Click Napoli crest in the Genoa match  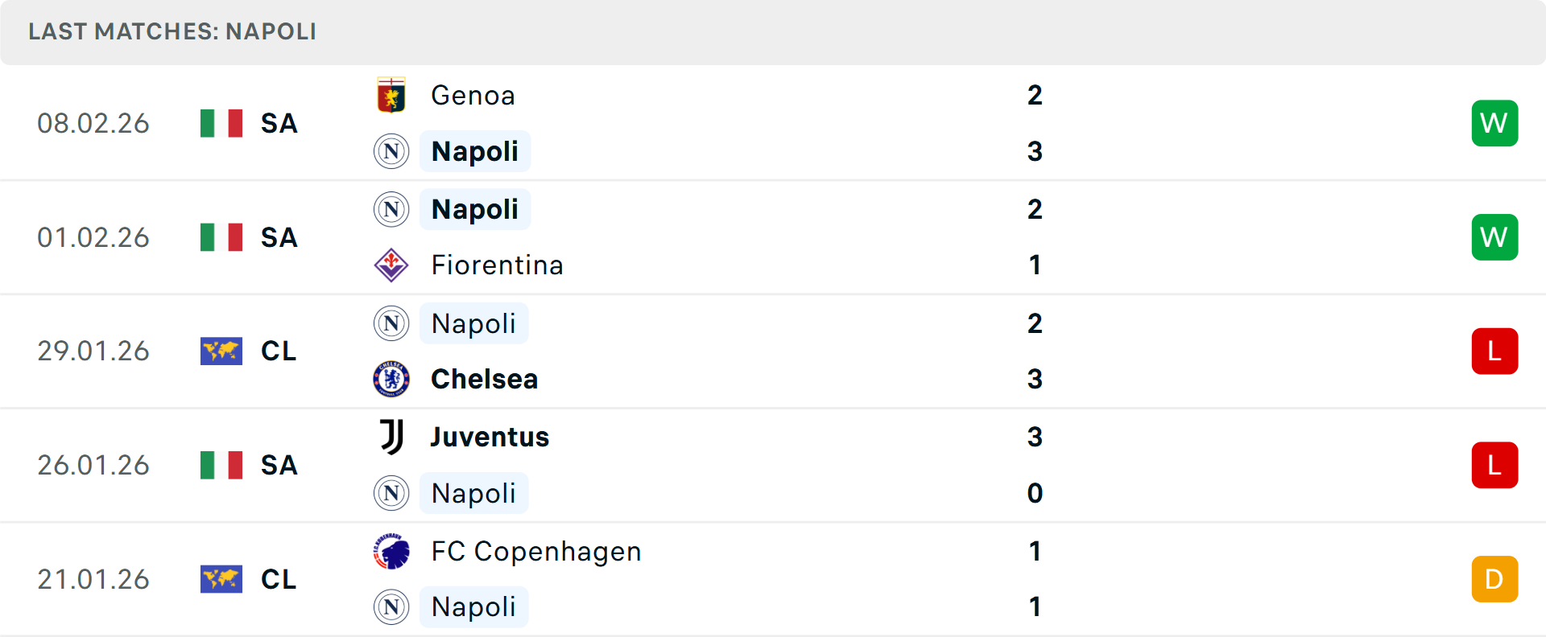point(391,151)
